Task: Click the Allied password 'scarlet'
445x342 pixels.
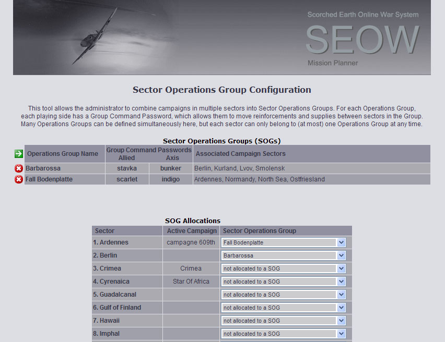Action: click(127, 179)
